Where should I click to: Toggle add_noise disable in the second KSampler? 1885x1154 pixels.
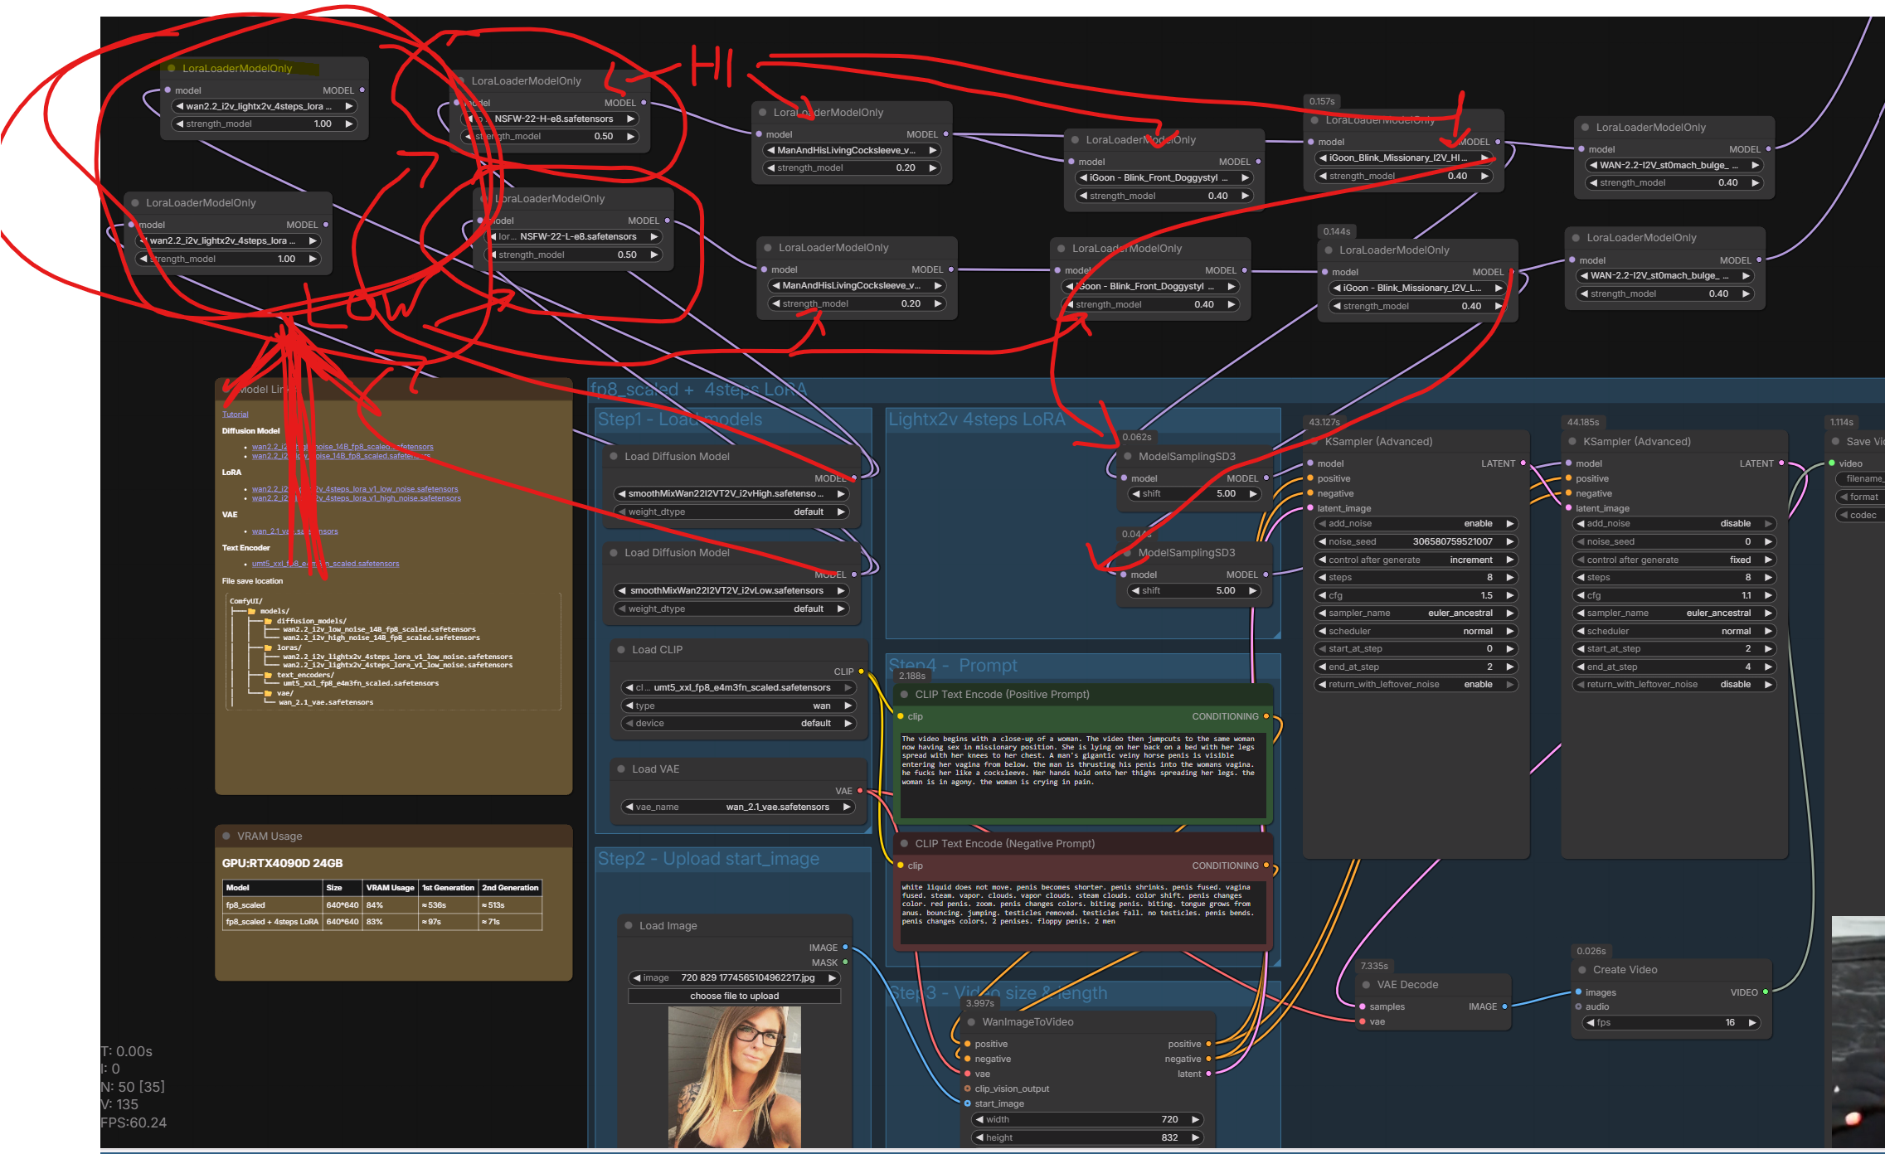pyautogui.click(x=1674, y=524)
